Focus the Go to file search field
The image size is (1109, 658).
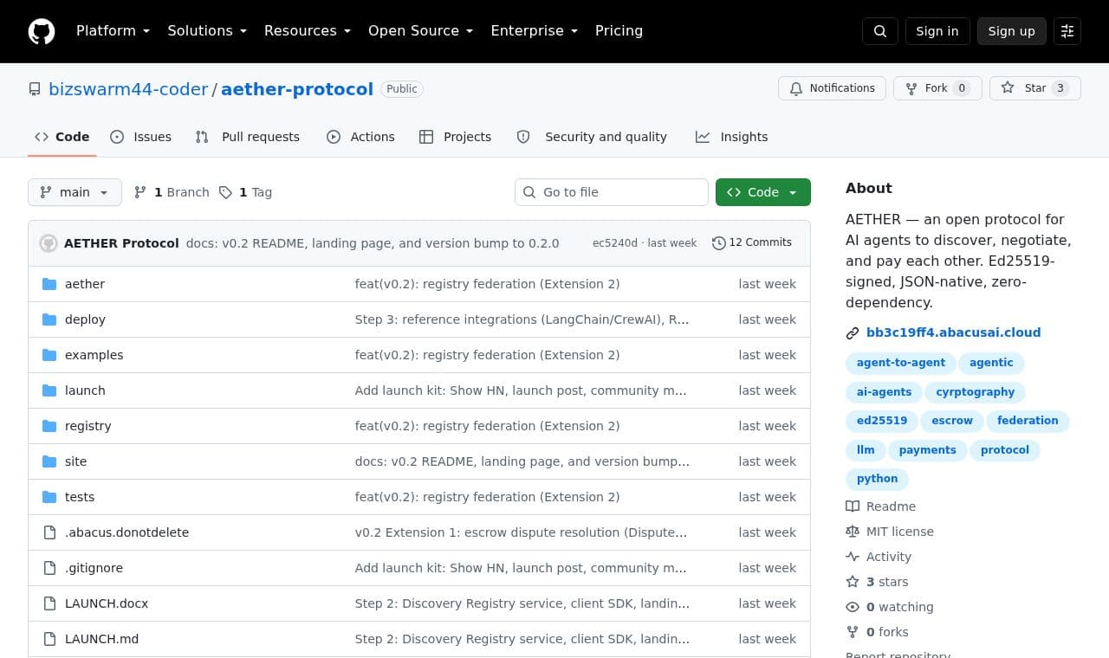click(612, 192)
